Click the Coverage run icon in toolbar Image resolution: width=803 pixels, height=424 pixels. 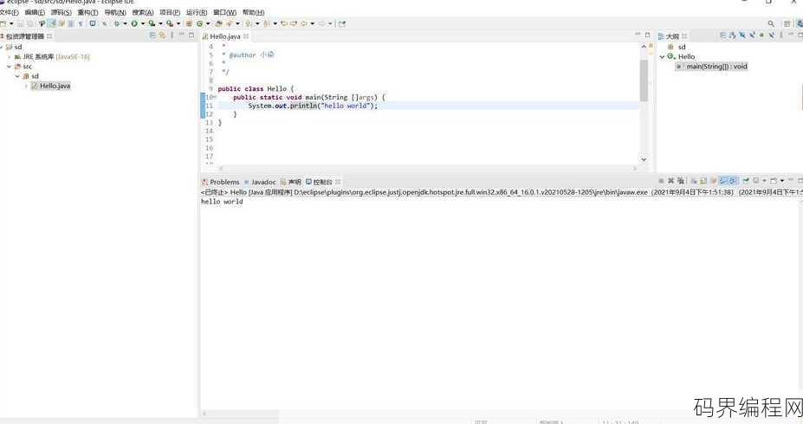(x=152, y=23)
